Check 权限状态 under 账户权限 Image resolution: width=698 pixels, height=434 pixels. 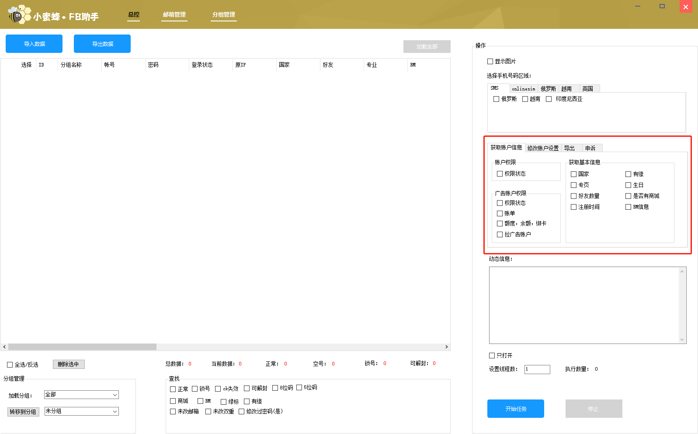tap(500, 174)
